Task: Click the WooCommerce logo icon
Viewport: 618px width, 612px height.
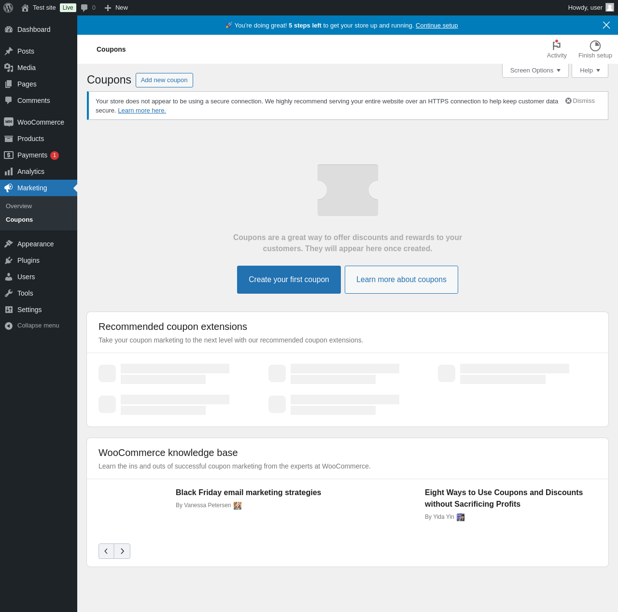Action: [x=9, y=122]
